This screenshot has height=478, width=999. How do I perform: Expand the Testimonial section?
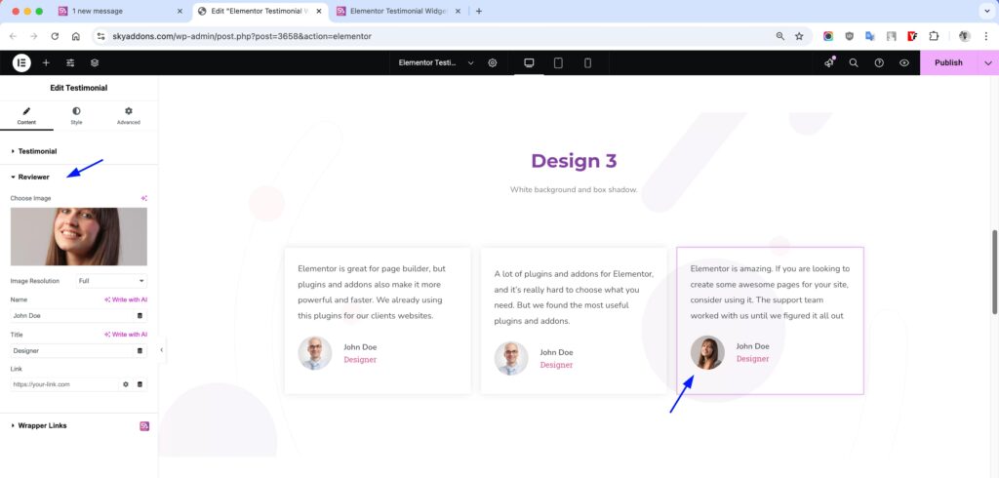pos(78,151)
